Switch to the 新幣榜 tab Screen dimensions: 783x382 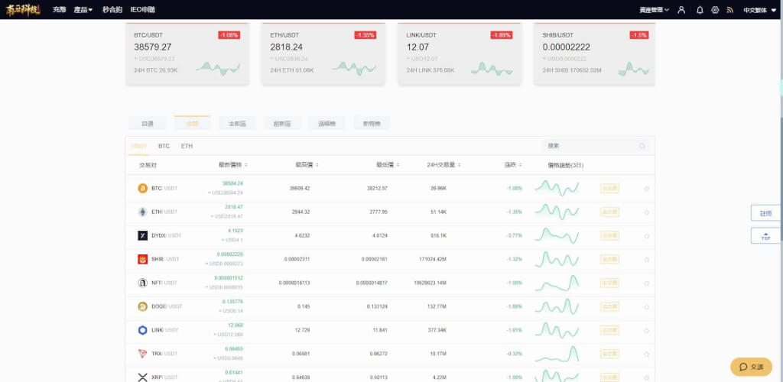click(x=372, y=123)
